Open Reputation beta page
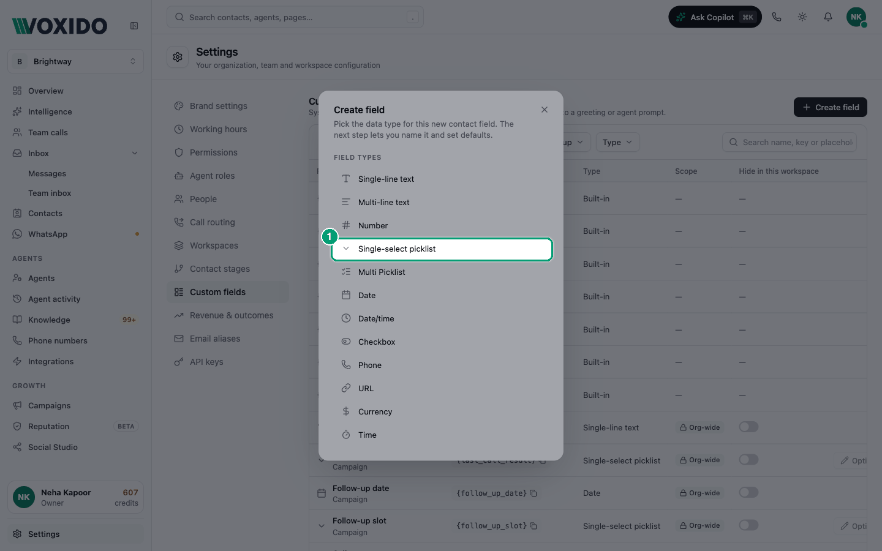The image size is (882, 551). click(76, 426)
